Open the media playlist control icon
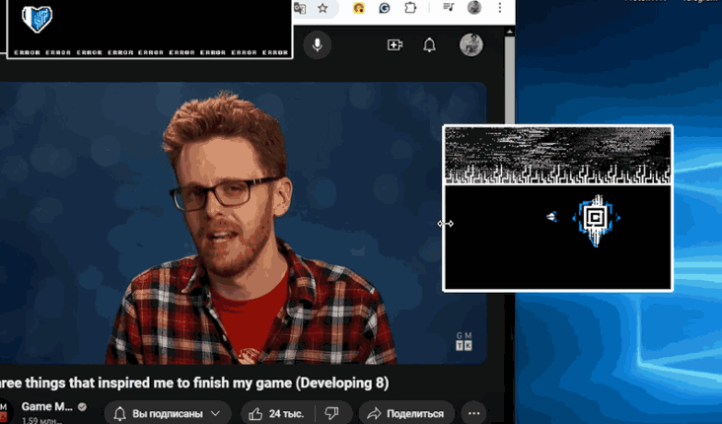 coord(449,7)
